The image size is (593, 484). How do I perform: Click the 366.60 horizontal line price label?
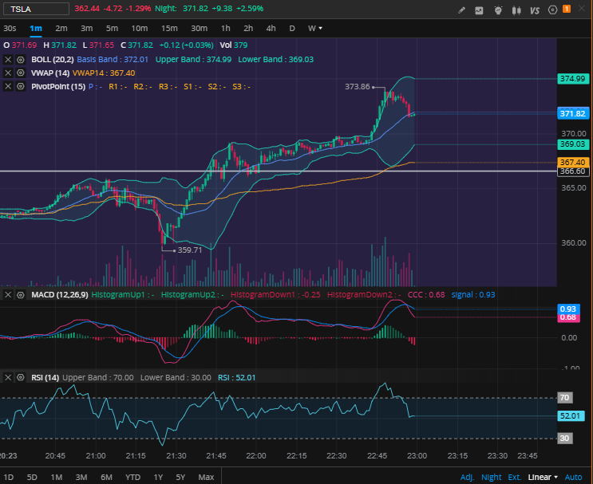pos(573,171)
